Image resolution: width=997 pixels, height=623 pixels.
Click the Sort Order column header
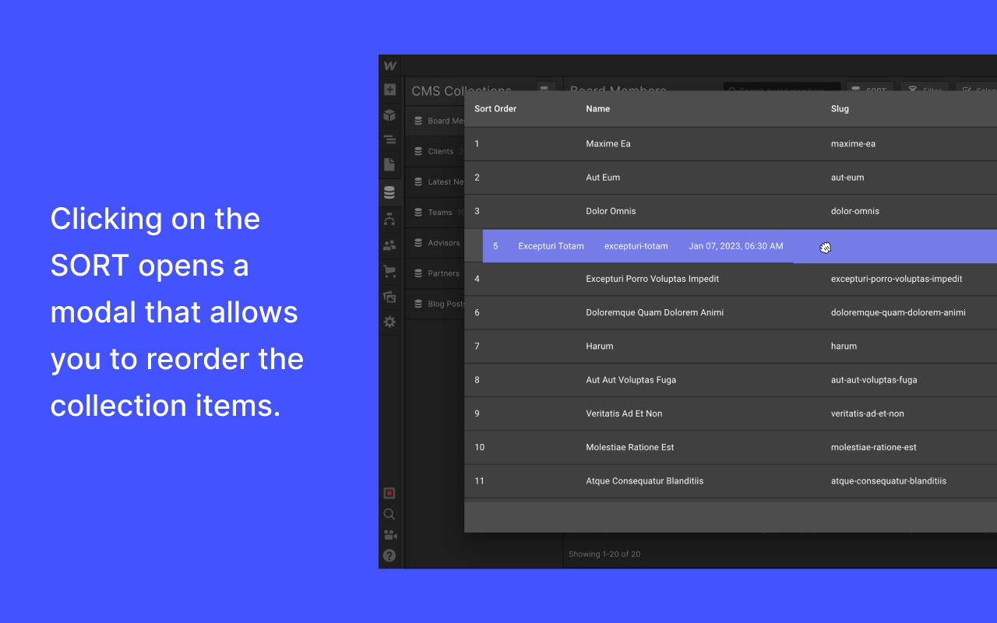(x=495, y=109)
